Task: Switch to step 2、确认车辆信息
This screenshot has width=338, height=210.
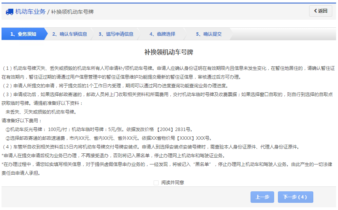Action: [x=70, y=34]
